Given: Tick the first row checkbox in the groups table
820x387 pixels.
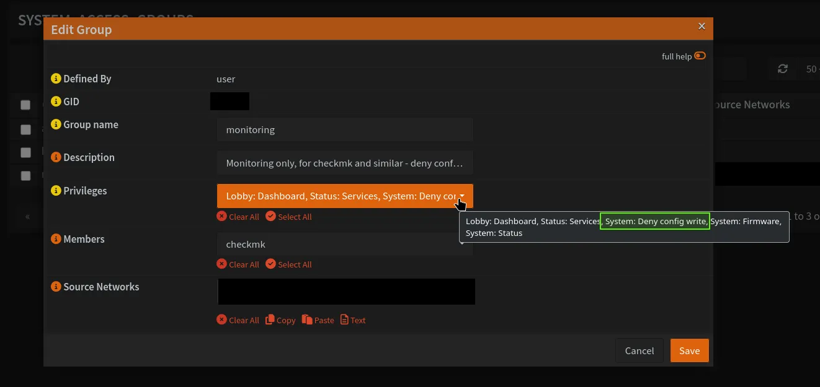Looking at the screenshot, I should 25,129.
